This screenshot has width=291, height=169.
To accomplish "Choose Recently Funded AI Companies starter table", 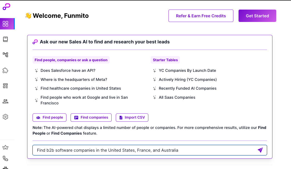I will point(188,88).
